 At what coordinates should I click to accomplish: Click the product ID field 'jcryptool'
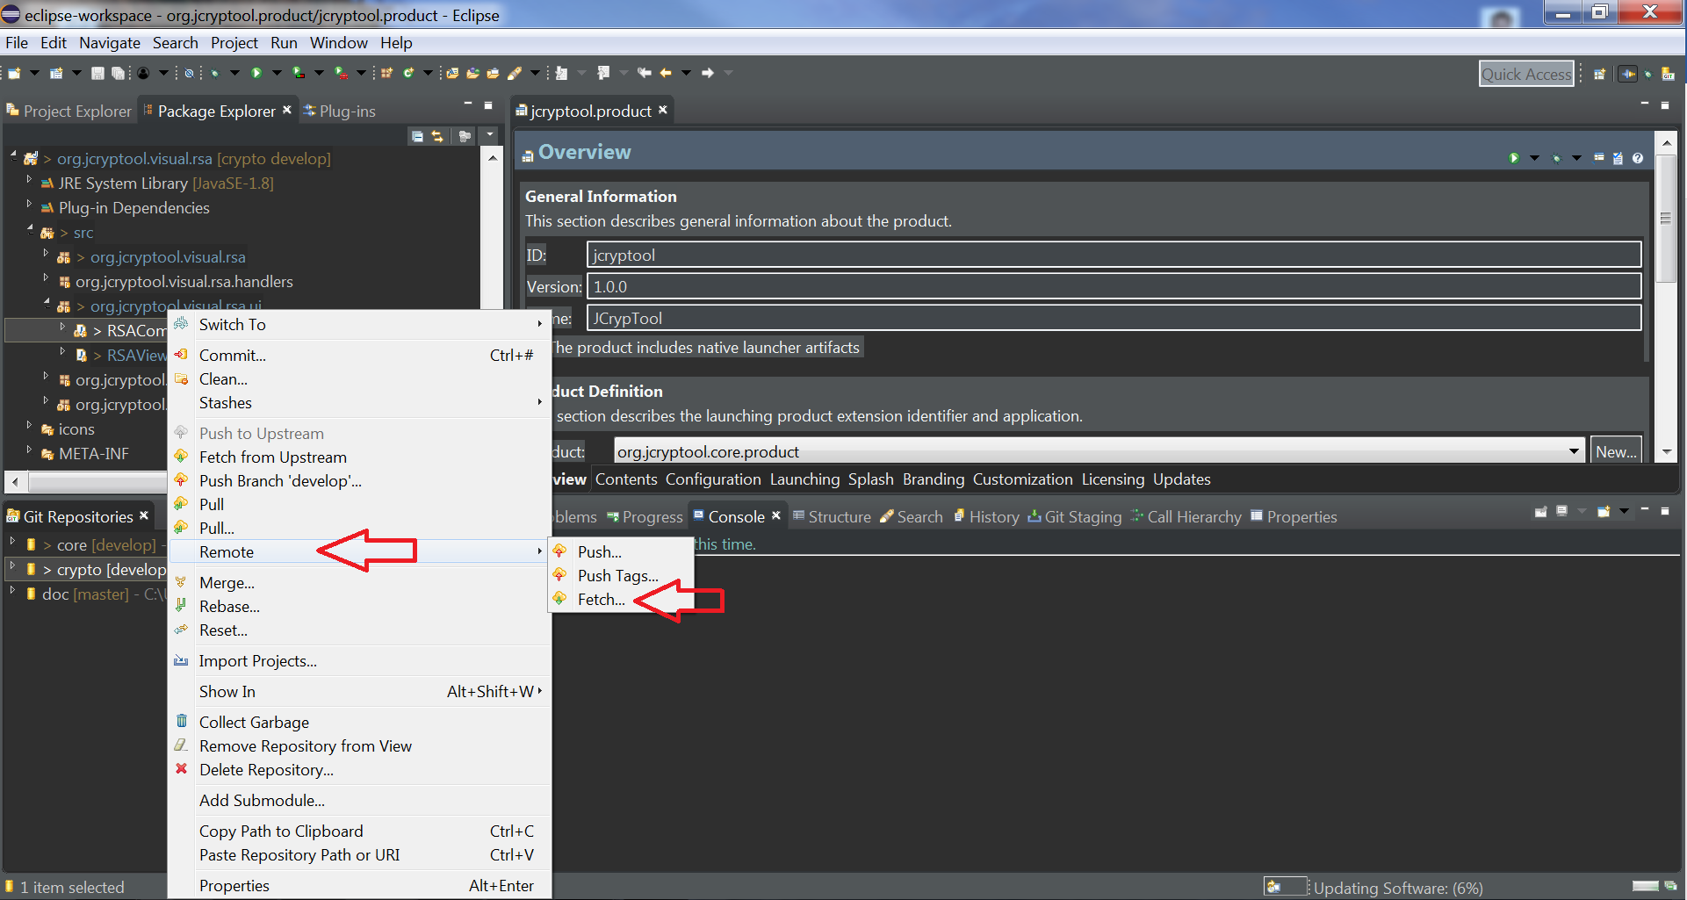coord(1114,255)
